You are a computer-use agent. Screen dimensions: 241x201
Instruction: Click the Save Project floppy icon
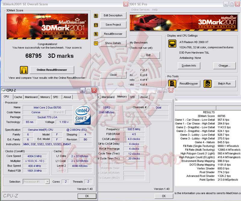tap(96, 25)
